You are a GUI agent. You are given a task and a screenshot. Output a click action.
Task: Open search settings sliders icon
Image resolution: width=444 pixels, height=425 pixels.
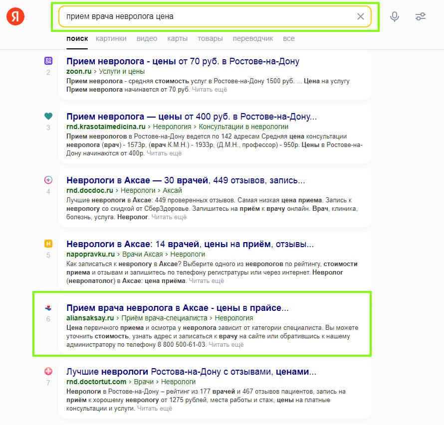tap(421, 16)
